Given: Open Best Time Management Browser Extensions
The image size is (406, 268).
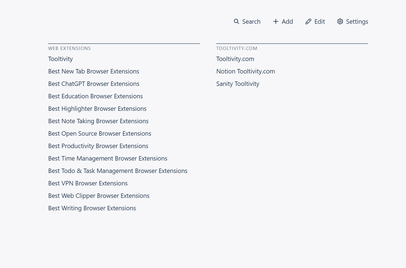Looking at the screenshot, I should click(x=108, y=158).
